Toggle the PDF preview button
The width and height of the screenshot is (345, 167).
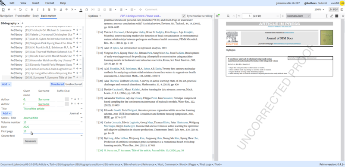click(x=334, y=9)
